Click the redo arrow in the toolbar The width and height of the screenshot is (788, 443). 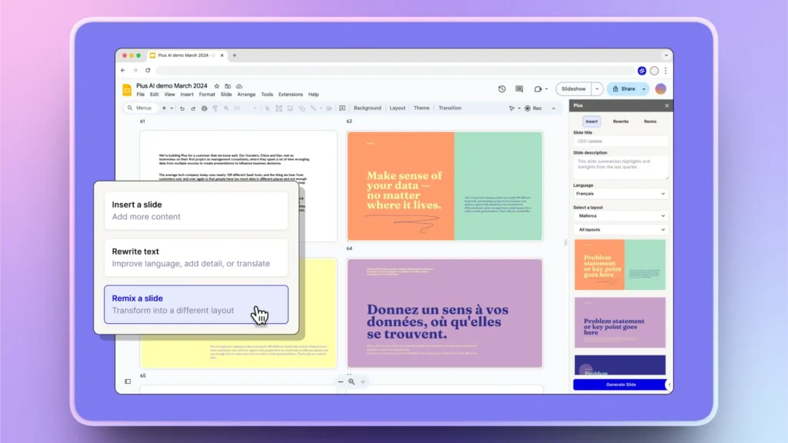point(193,108)
